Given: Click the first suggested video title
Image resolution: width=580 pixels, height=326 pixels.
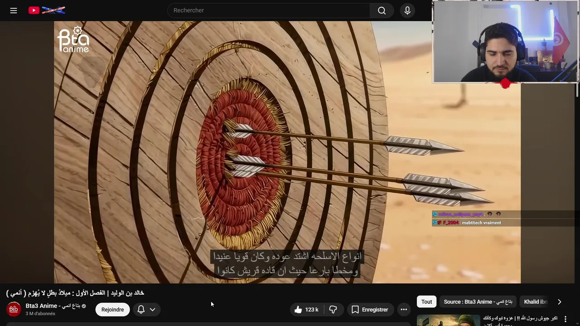Looking at the screenshot, I should (x=520, y=321).
